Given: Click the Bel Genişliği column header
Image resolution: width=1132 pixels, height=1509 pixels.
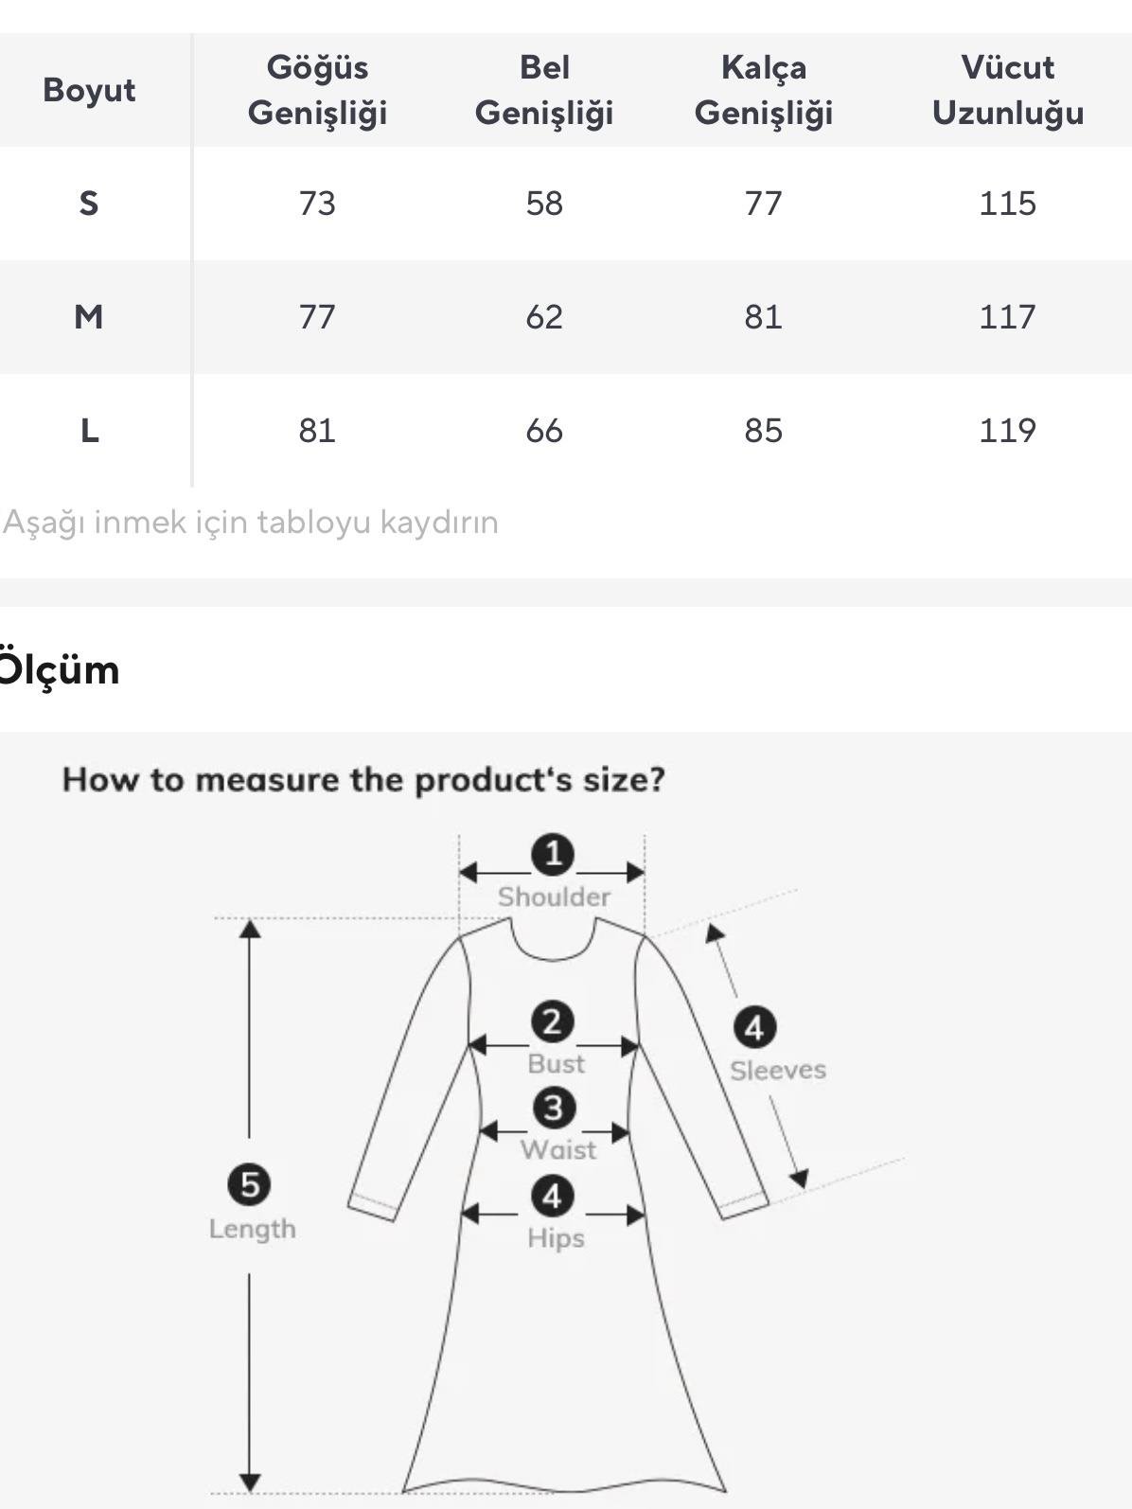Looking at the screenshot, I should click(x=544, y=90).
